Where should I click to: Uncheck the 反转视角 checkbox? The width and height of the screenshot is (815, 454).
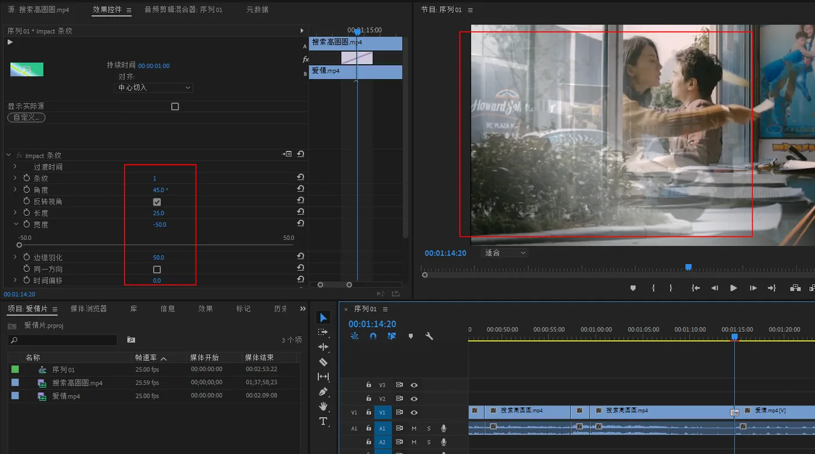(x=157, y=201)
